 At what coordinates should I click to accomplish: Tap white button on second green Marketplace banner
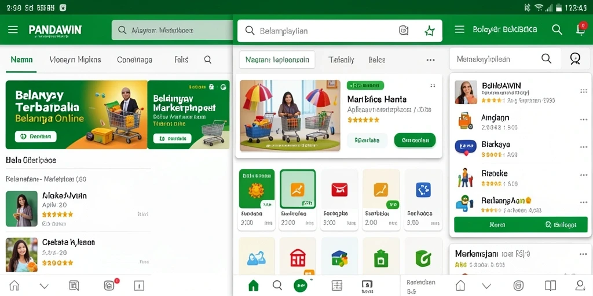173,139
